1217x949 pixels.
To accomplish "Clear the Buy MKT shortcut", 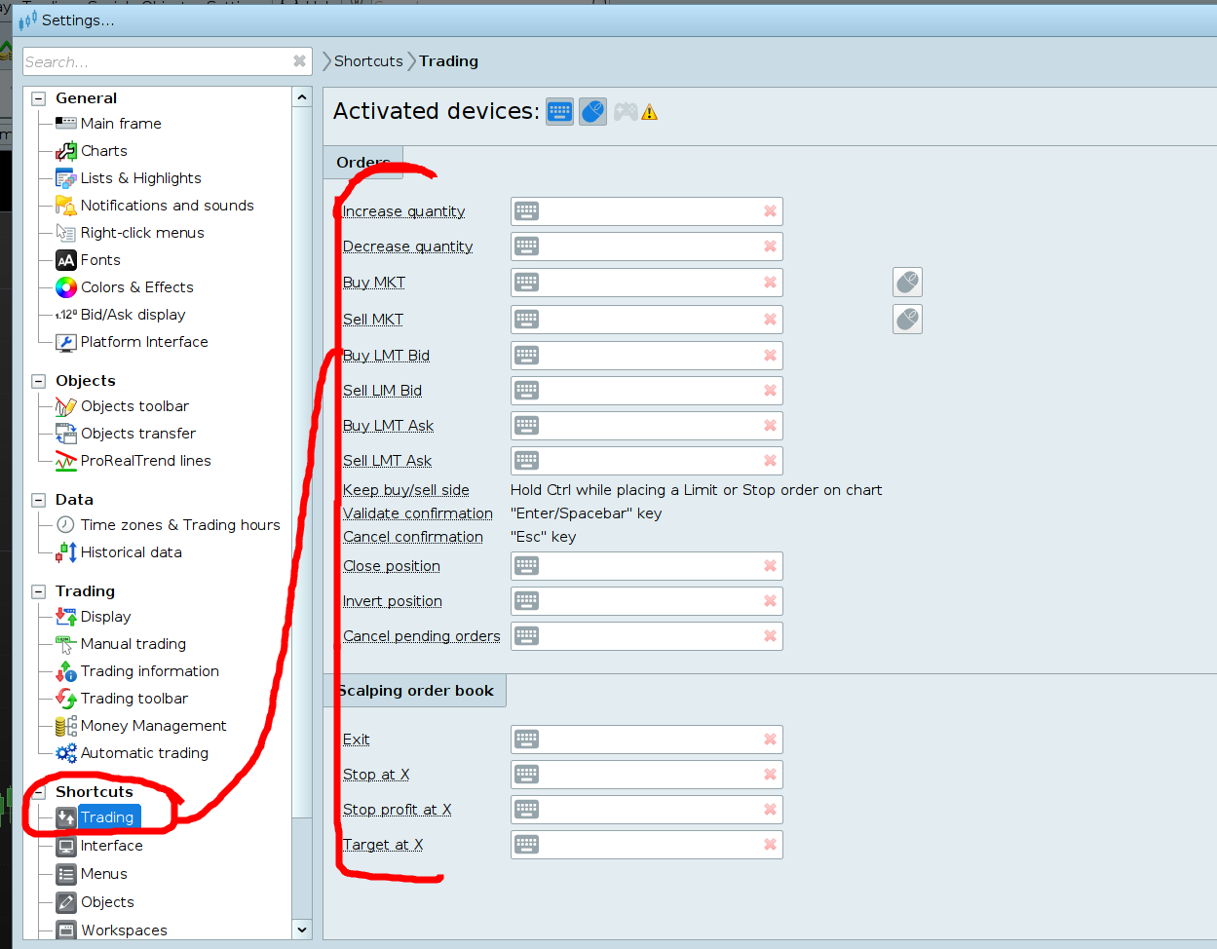I will [x=770, y=283].
